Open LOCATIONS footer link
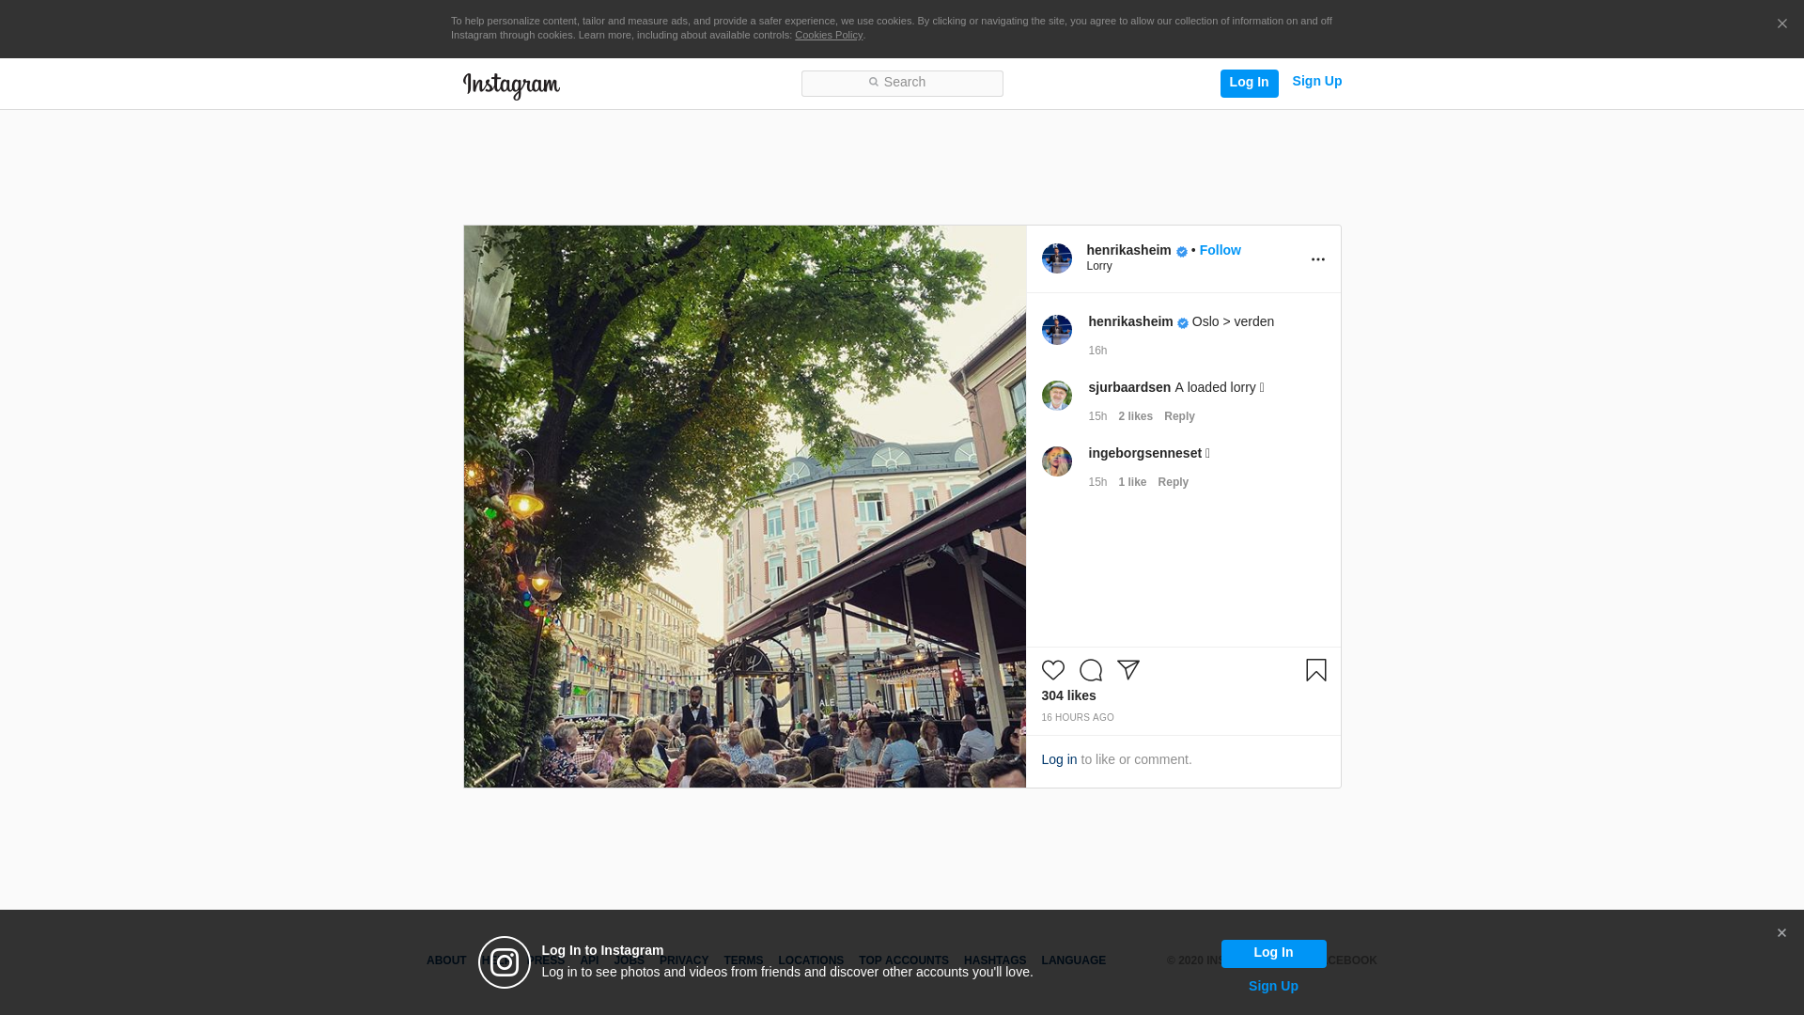 (x=811, y=960)
